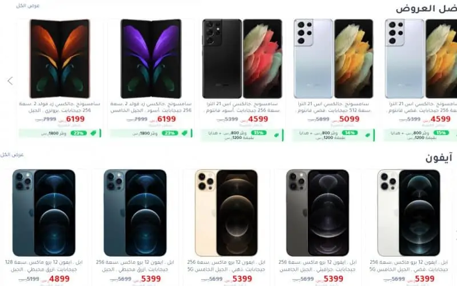457x286 pixels.
Task: Click the 6199 price on bronze Fold 2
Action: tap(75, 119)
